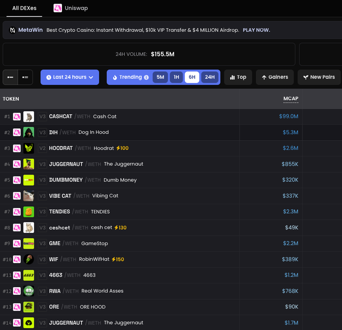Screen dimensions: 342x330
Task: Open the DIH Dog In Hood pair
Action: pos(79,132)
